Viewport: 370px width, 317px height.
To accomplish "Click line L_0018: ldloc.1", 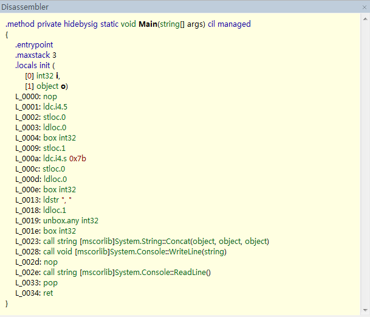I will coord(41,211).
